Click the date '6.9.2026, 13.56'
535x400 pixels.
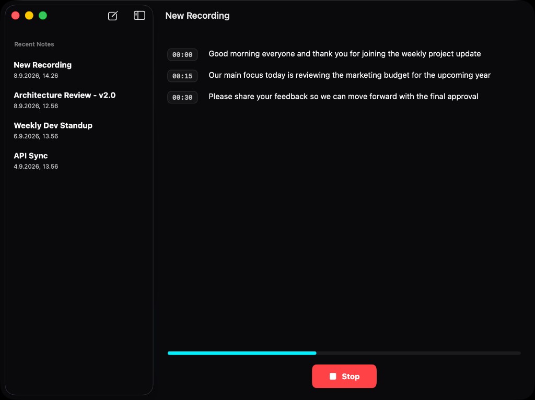click(x=36, y=136)
